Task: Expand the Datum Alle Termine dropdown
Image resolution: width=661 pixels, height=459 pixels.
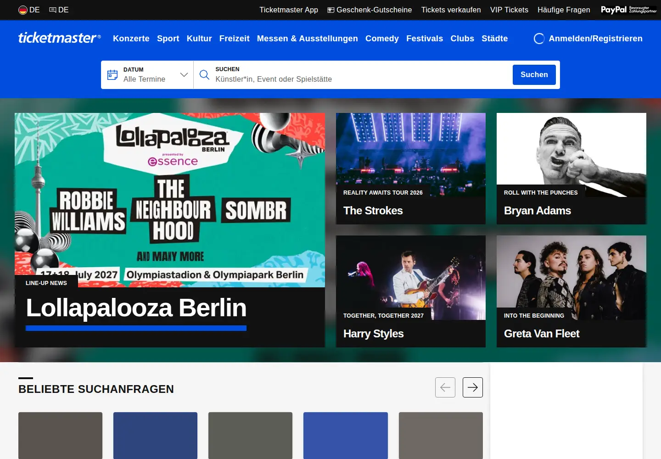Action: coord(147,75)
